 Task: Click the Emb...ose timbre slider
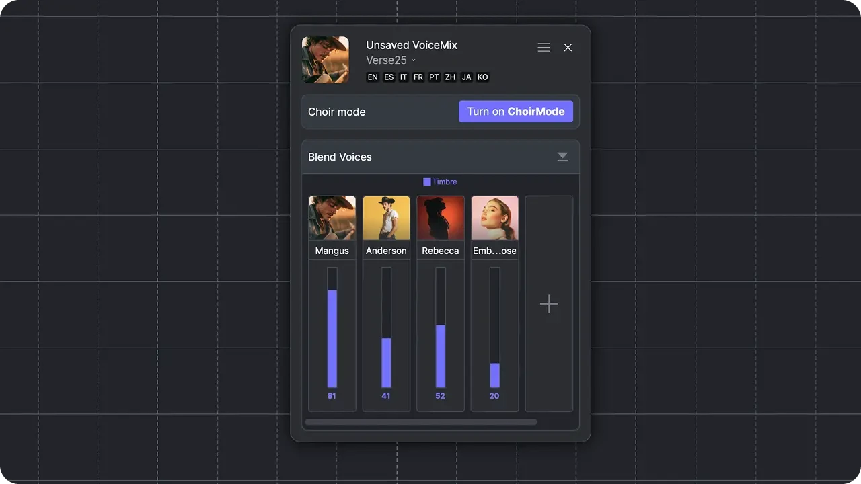coord(494,327)
